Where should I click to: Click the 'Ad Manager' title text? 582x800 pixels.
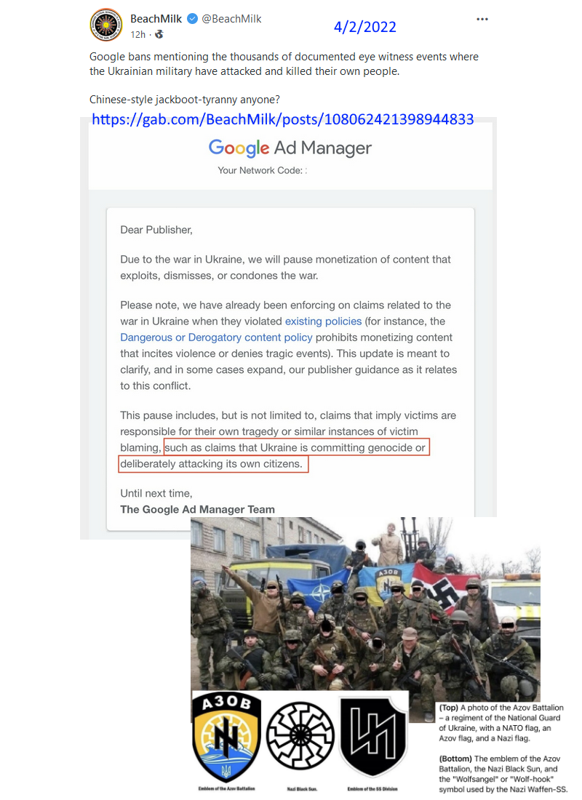[323, 148]
